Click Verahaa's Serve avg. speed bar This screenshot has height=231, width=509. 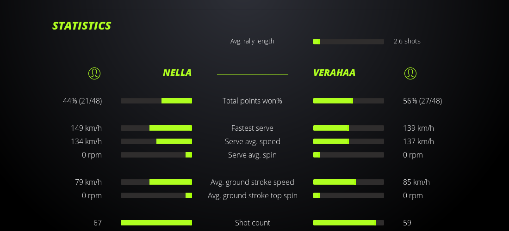point(348,141)
